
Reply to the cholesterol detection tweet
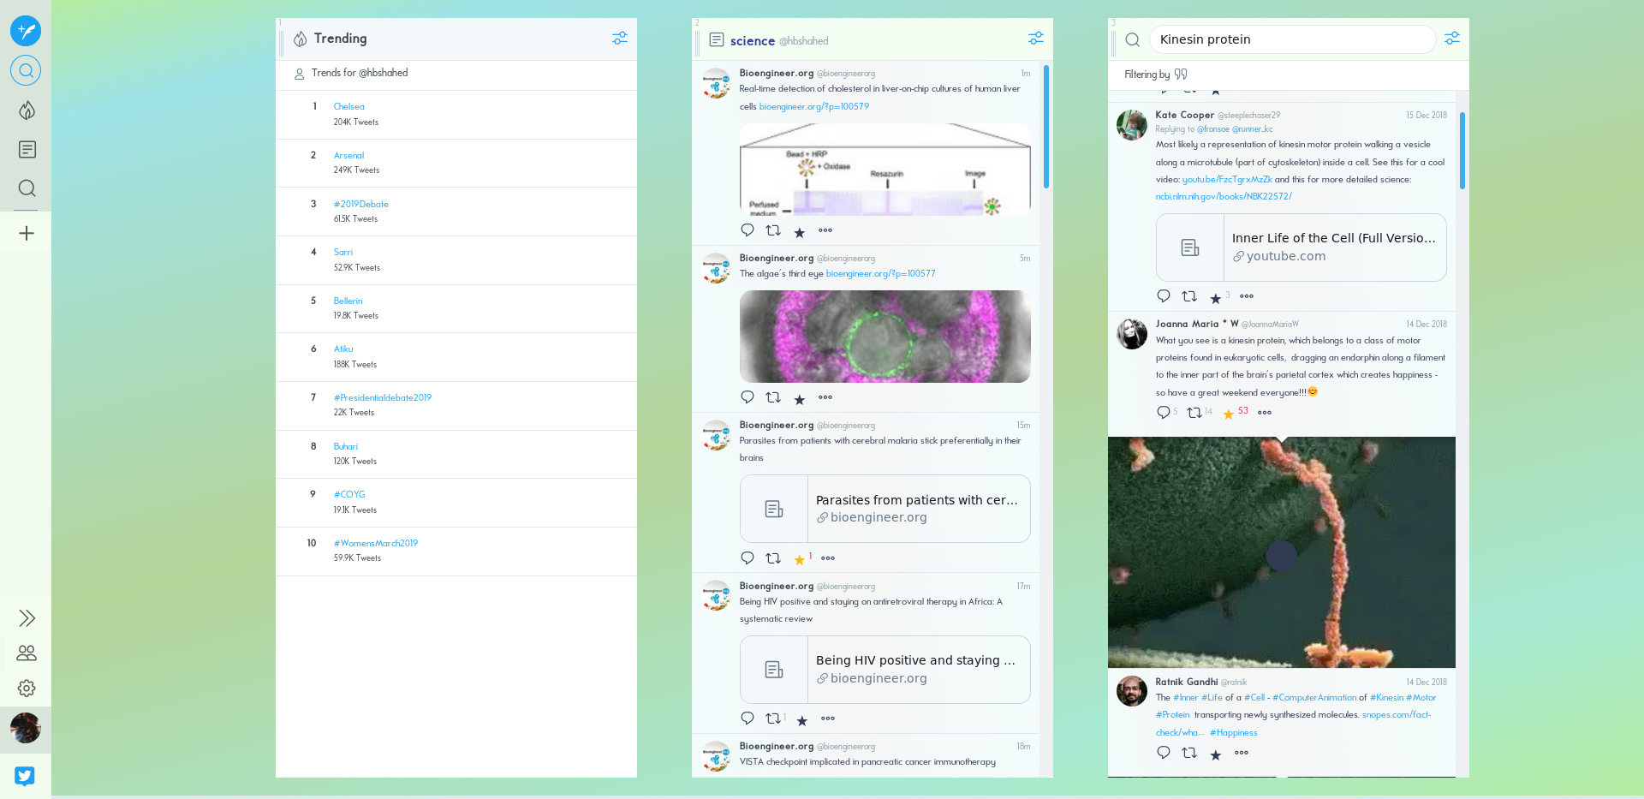click(748, 230)
